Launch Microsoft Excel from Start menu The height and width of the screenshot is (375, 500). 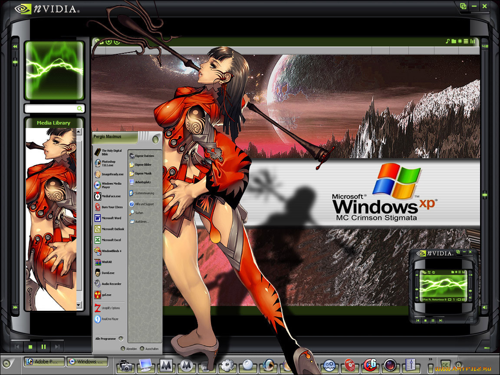tap(108, 240)
